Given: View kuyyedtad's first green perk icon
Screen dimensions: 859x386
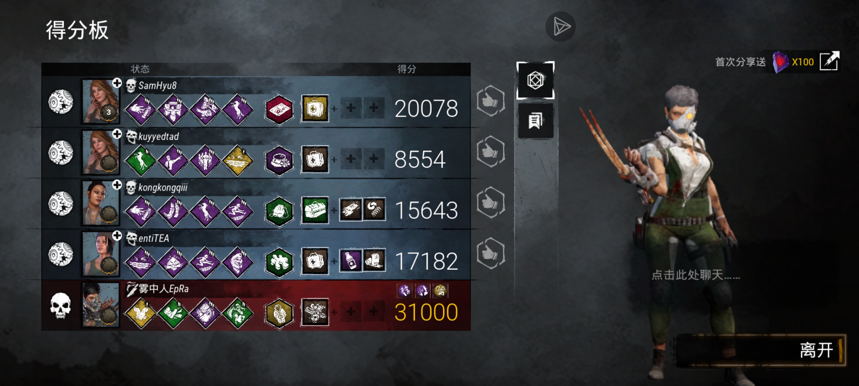Looking at the screenshot, I should tap(141, 160).
